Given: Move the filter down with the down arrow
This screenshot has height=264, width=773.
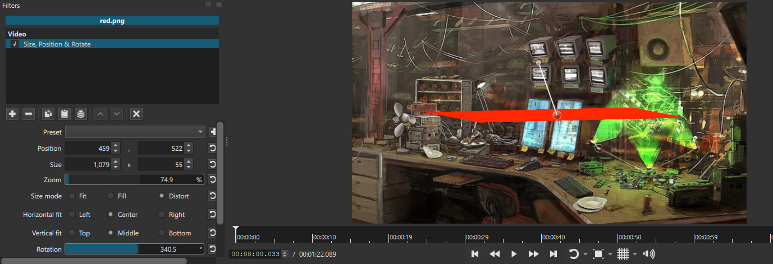Looking at the screenshot, I should tap(117, 114).
